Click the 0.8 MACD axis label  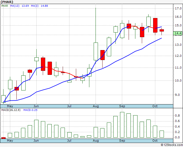click(x=177, y=115)
